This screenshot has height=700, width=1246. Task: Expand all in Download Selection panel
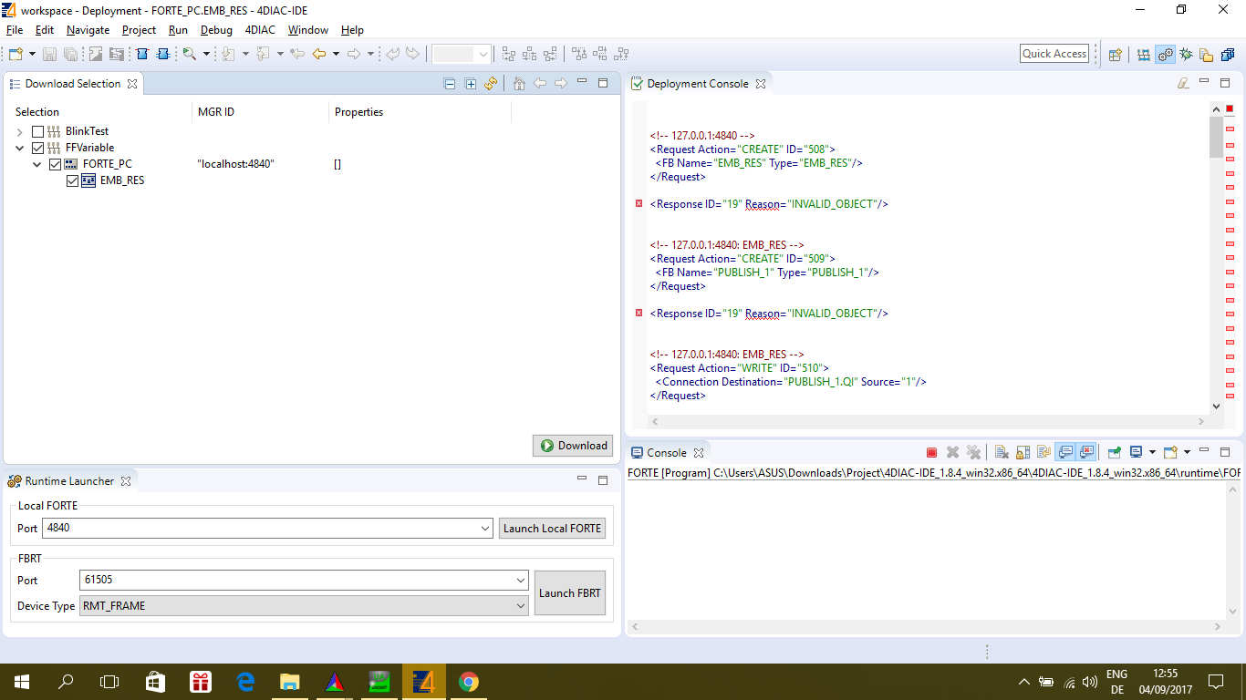[x=471, y=84]
